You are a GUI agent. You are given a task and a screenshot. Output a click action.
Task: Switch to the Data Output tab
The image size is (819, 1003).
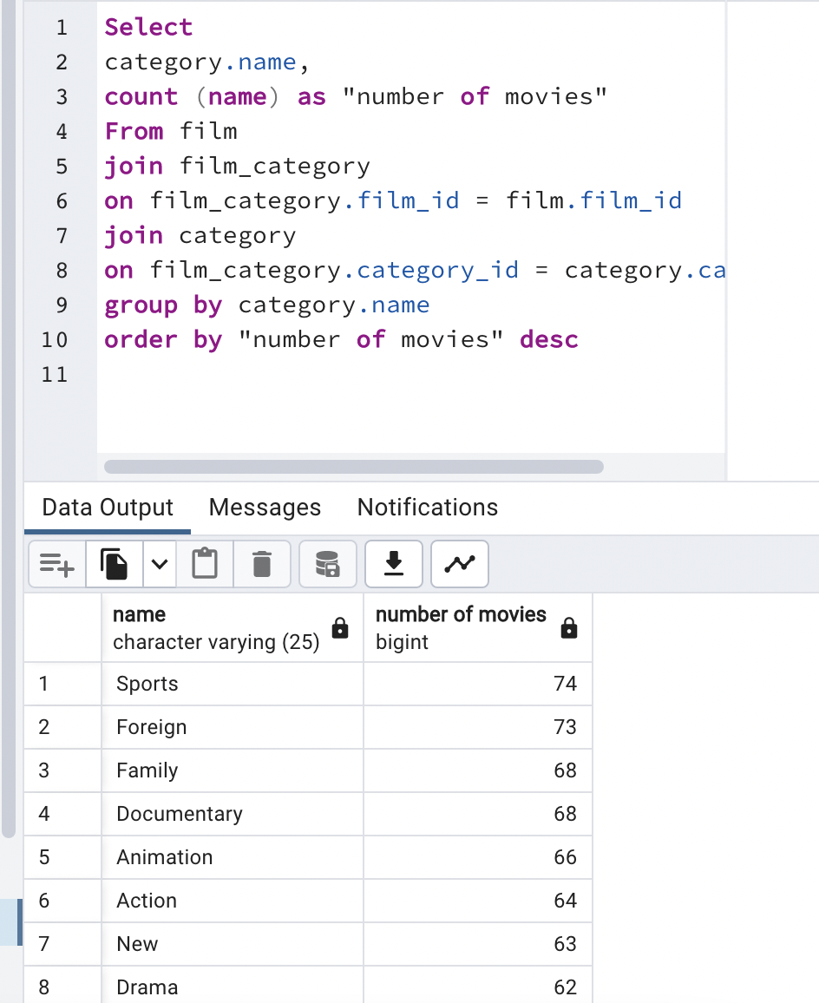point(108,508)
